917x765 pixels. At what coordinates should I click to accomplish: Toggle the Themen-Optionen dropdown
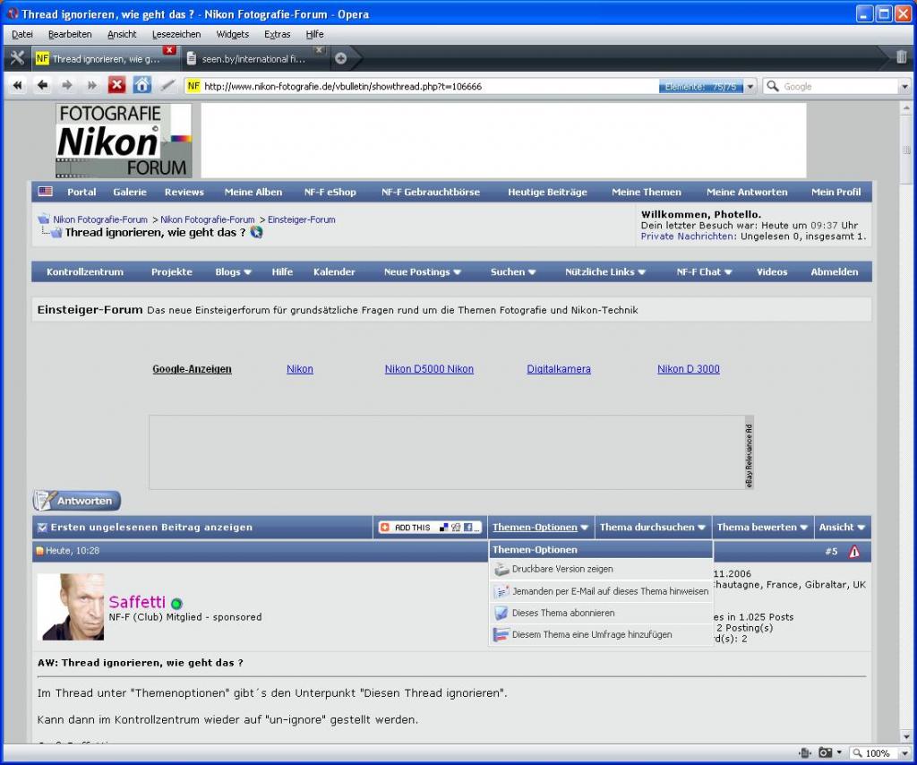540,527
